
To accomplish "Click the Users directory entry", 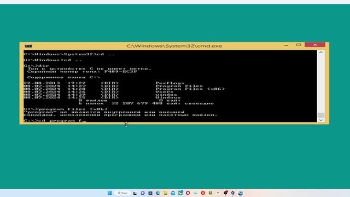I will (164, 92).
